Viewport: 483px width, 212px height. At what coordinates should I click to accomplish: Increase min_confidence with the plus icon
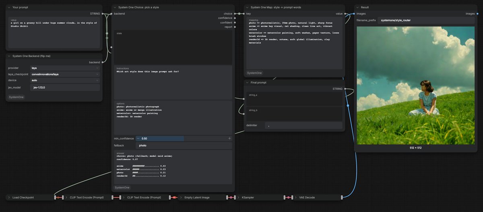(230, 138)
